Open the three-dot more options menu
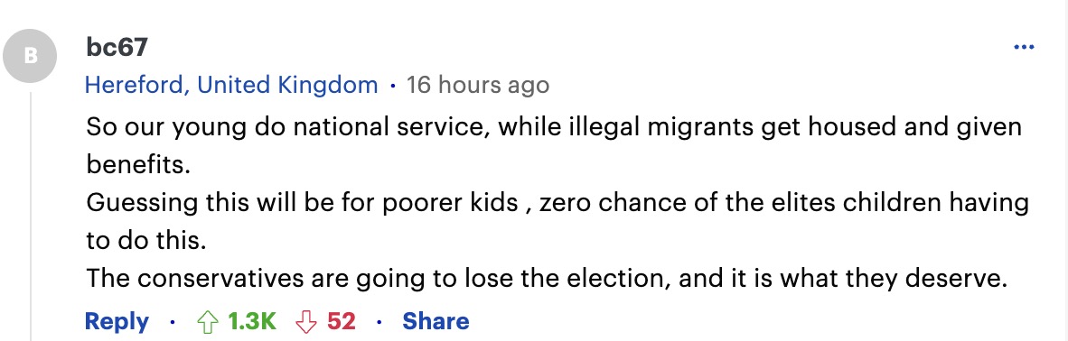1068x341 pixels. point(1024,48)
